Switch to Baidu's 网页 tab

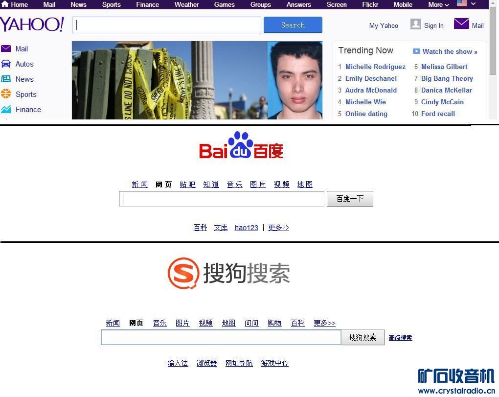click(163, 184)
